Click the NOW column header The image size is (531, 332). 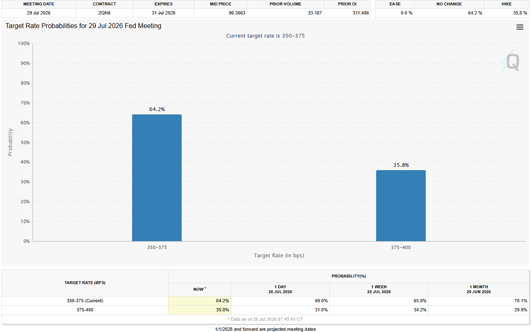coord(199,289)
